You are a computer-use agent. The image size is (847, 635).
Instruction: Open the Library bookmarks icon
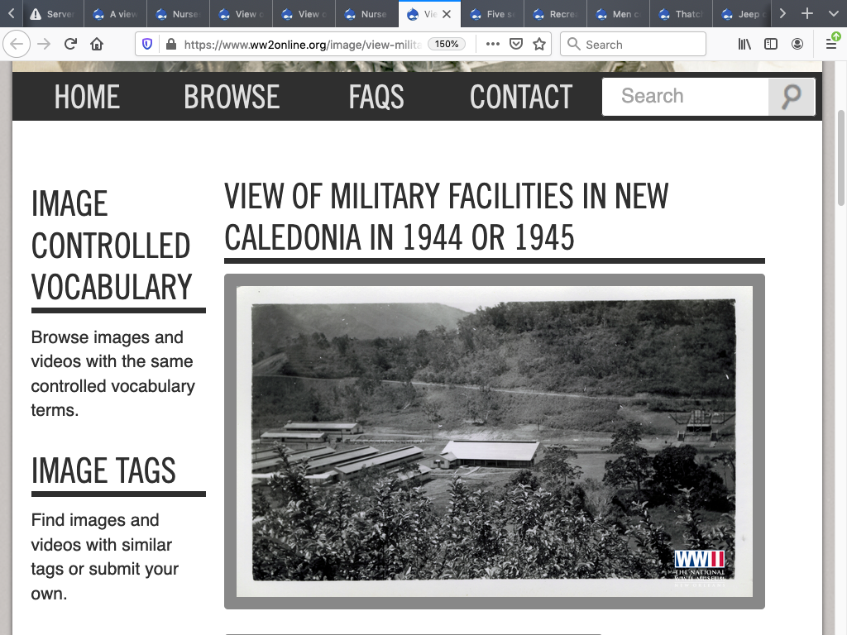click(x=744, y=45)
